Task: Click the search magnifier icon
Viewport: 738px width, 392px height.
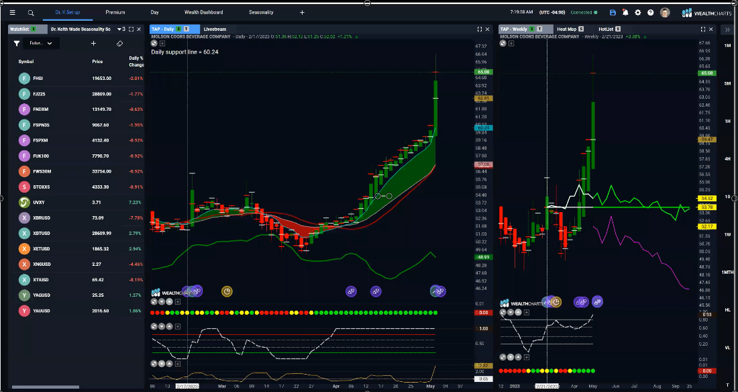Action: click(x=31, y=13)
